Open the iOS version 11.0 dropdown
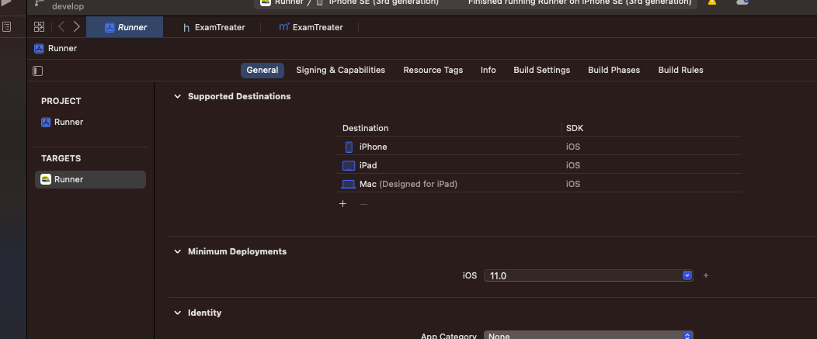Viewport: 817px width, 339px height. coord(687,275)
